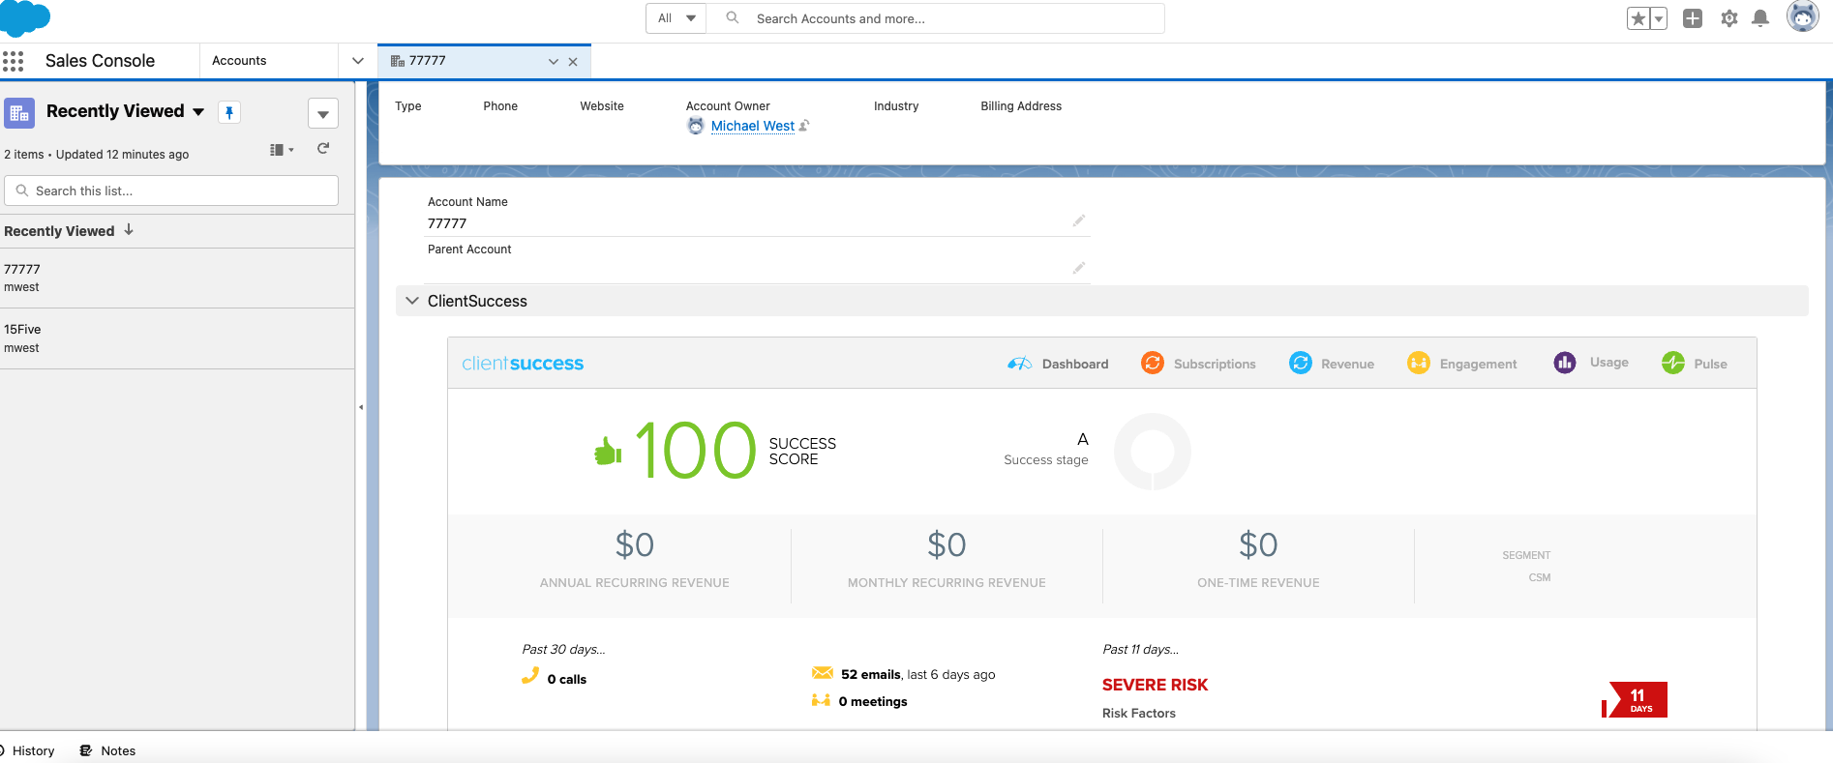
Task: Click the Account Name value 77777
Action: point(447,223)
